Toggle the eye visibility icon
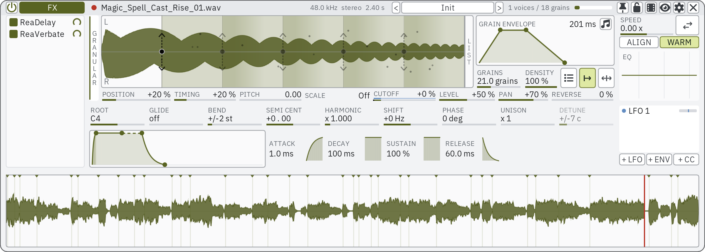 [665, 8]
